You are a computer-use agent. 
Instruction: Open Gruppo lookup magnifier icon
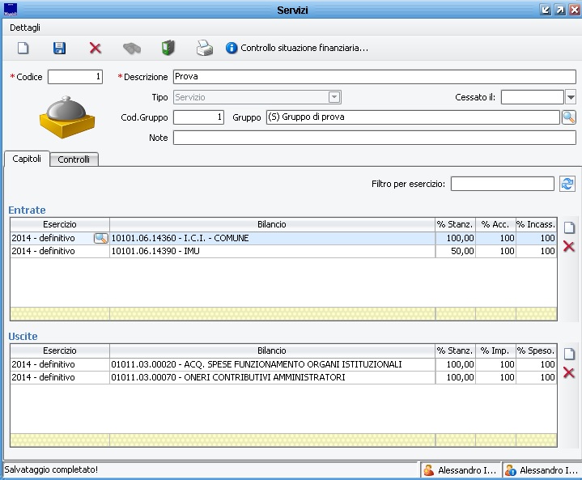(568, 117)
